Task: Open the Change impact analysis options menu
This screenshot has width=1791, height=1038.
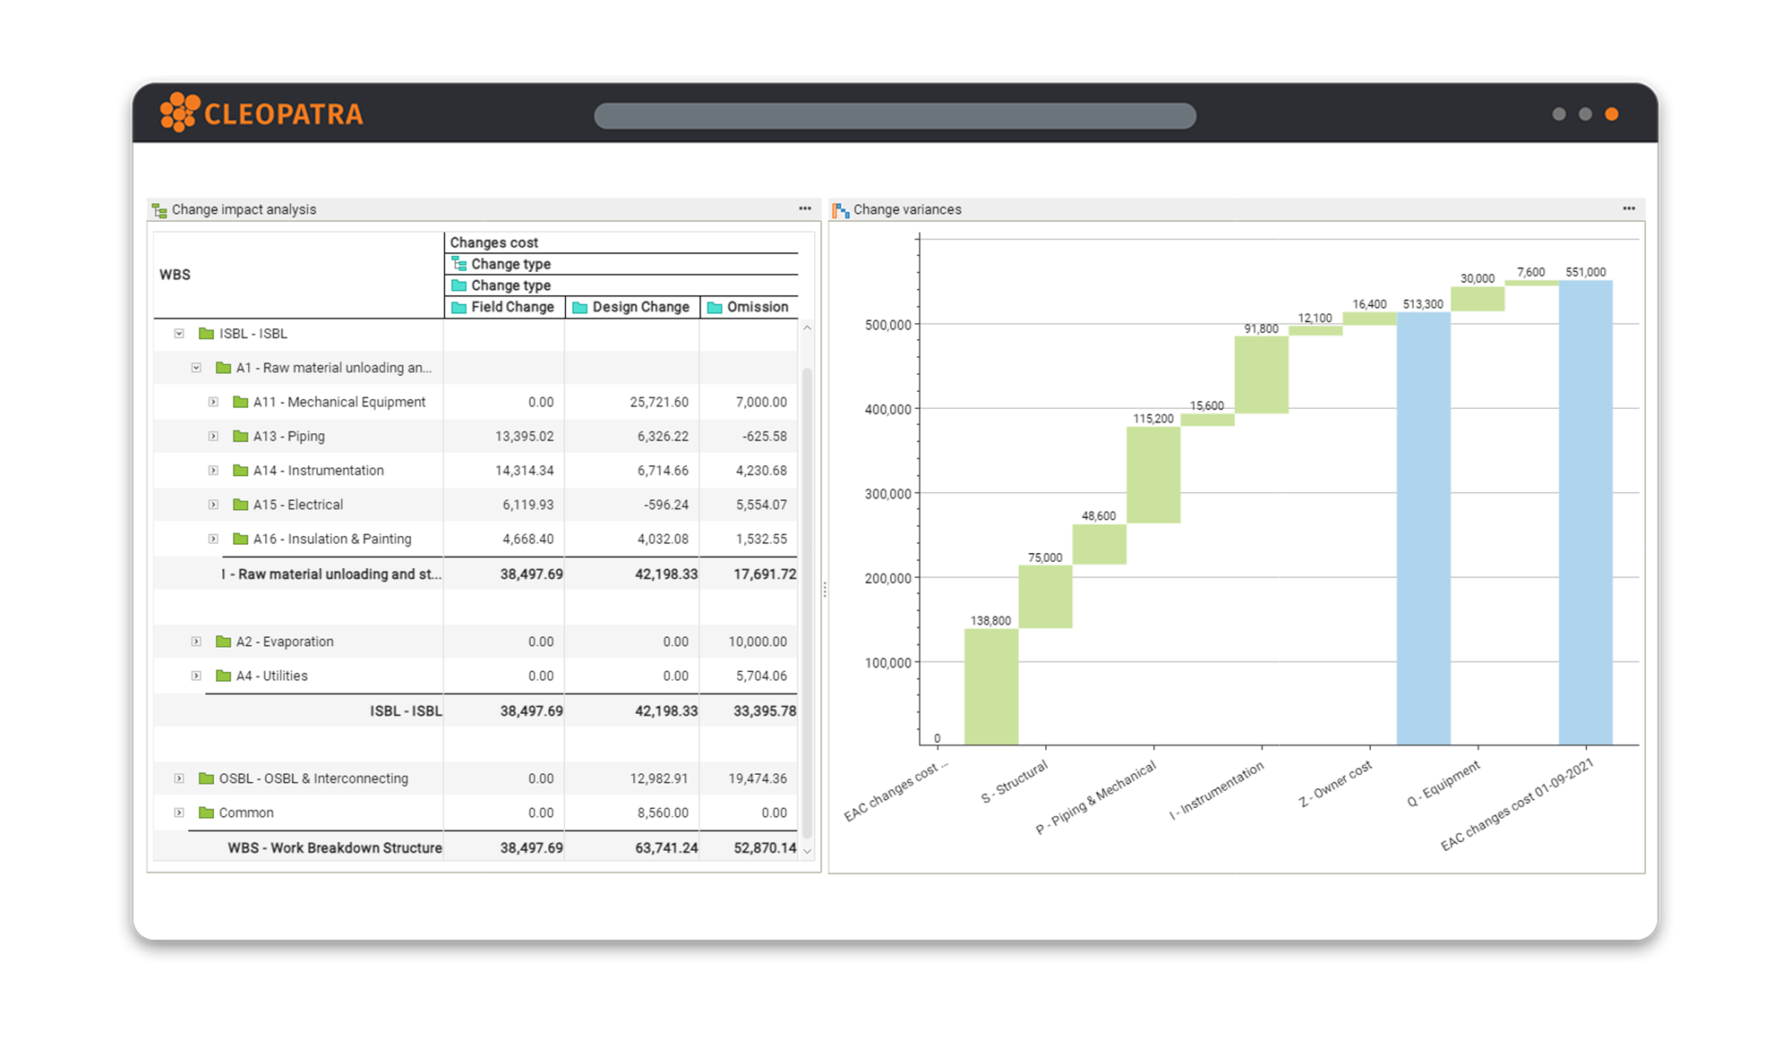Action: coord(803,208)
